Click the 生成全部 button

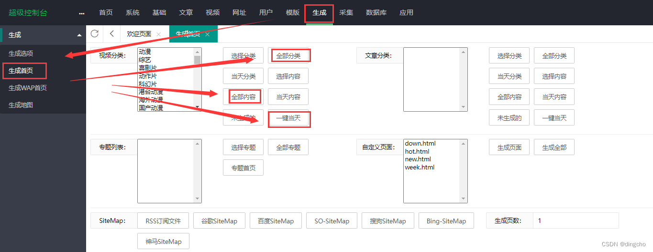[x=554, y=147]
